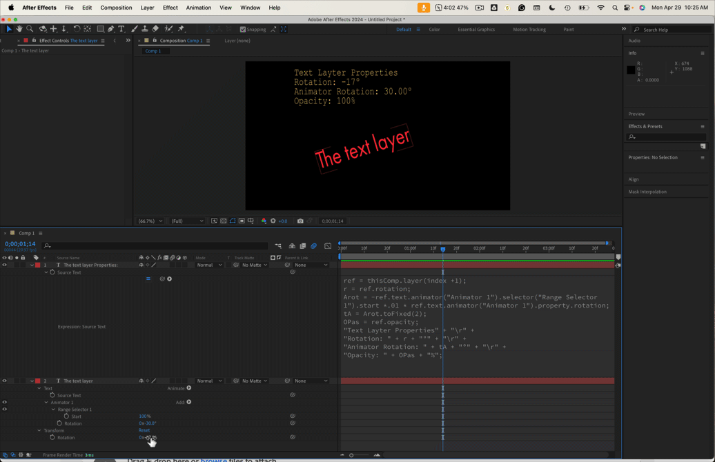
Task: Toggle expression enable equals switch
Action: click(x=148, y=279)
